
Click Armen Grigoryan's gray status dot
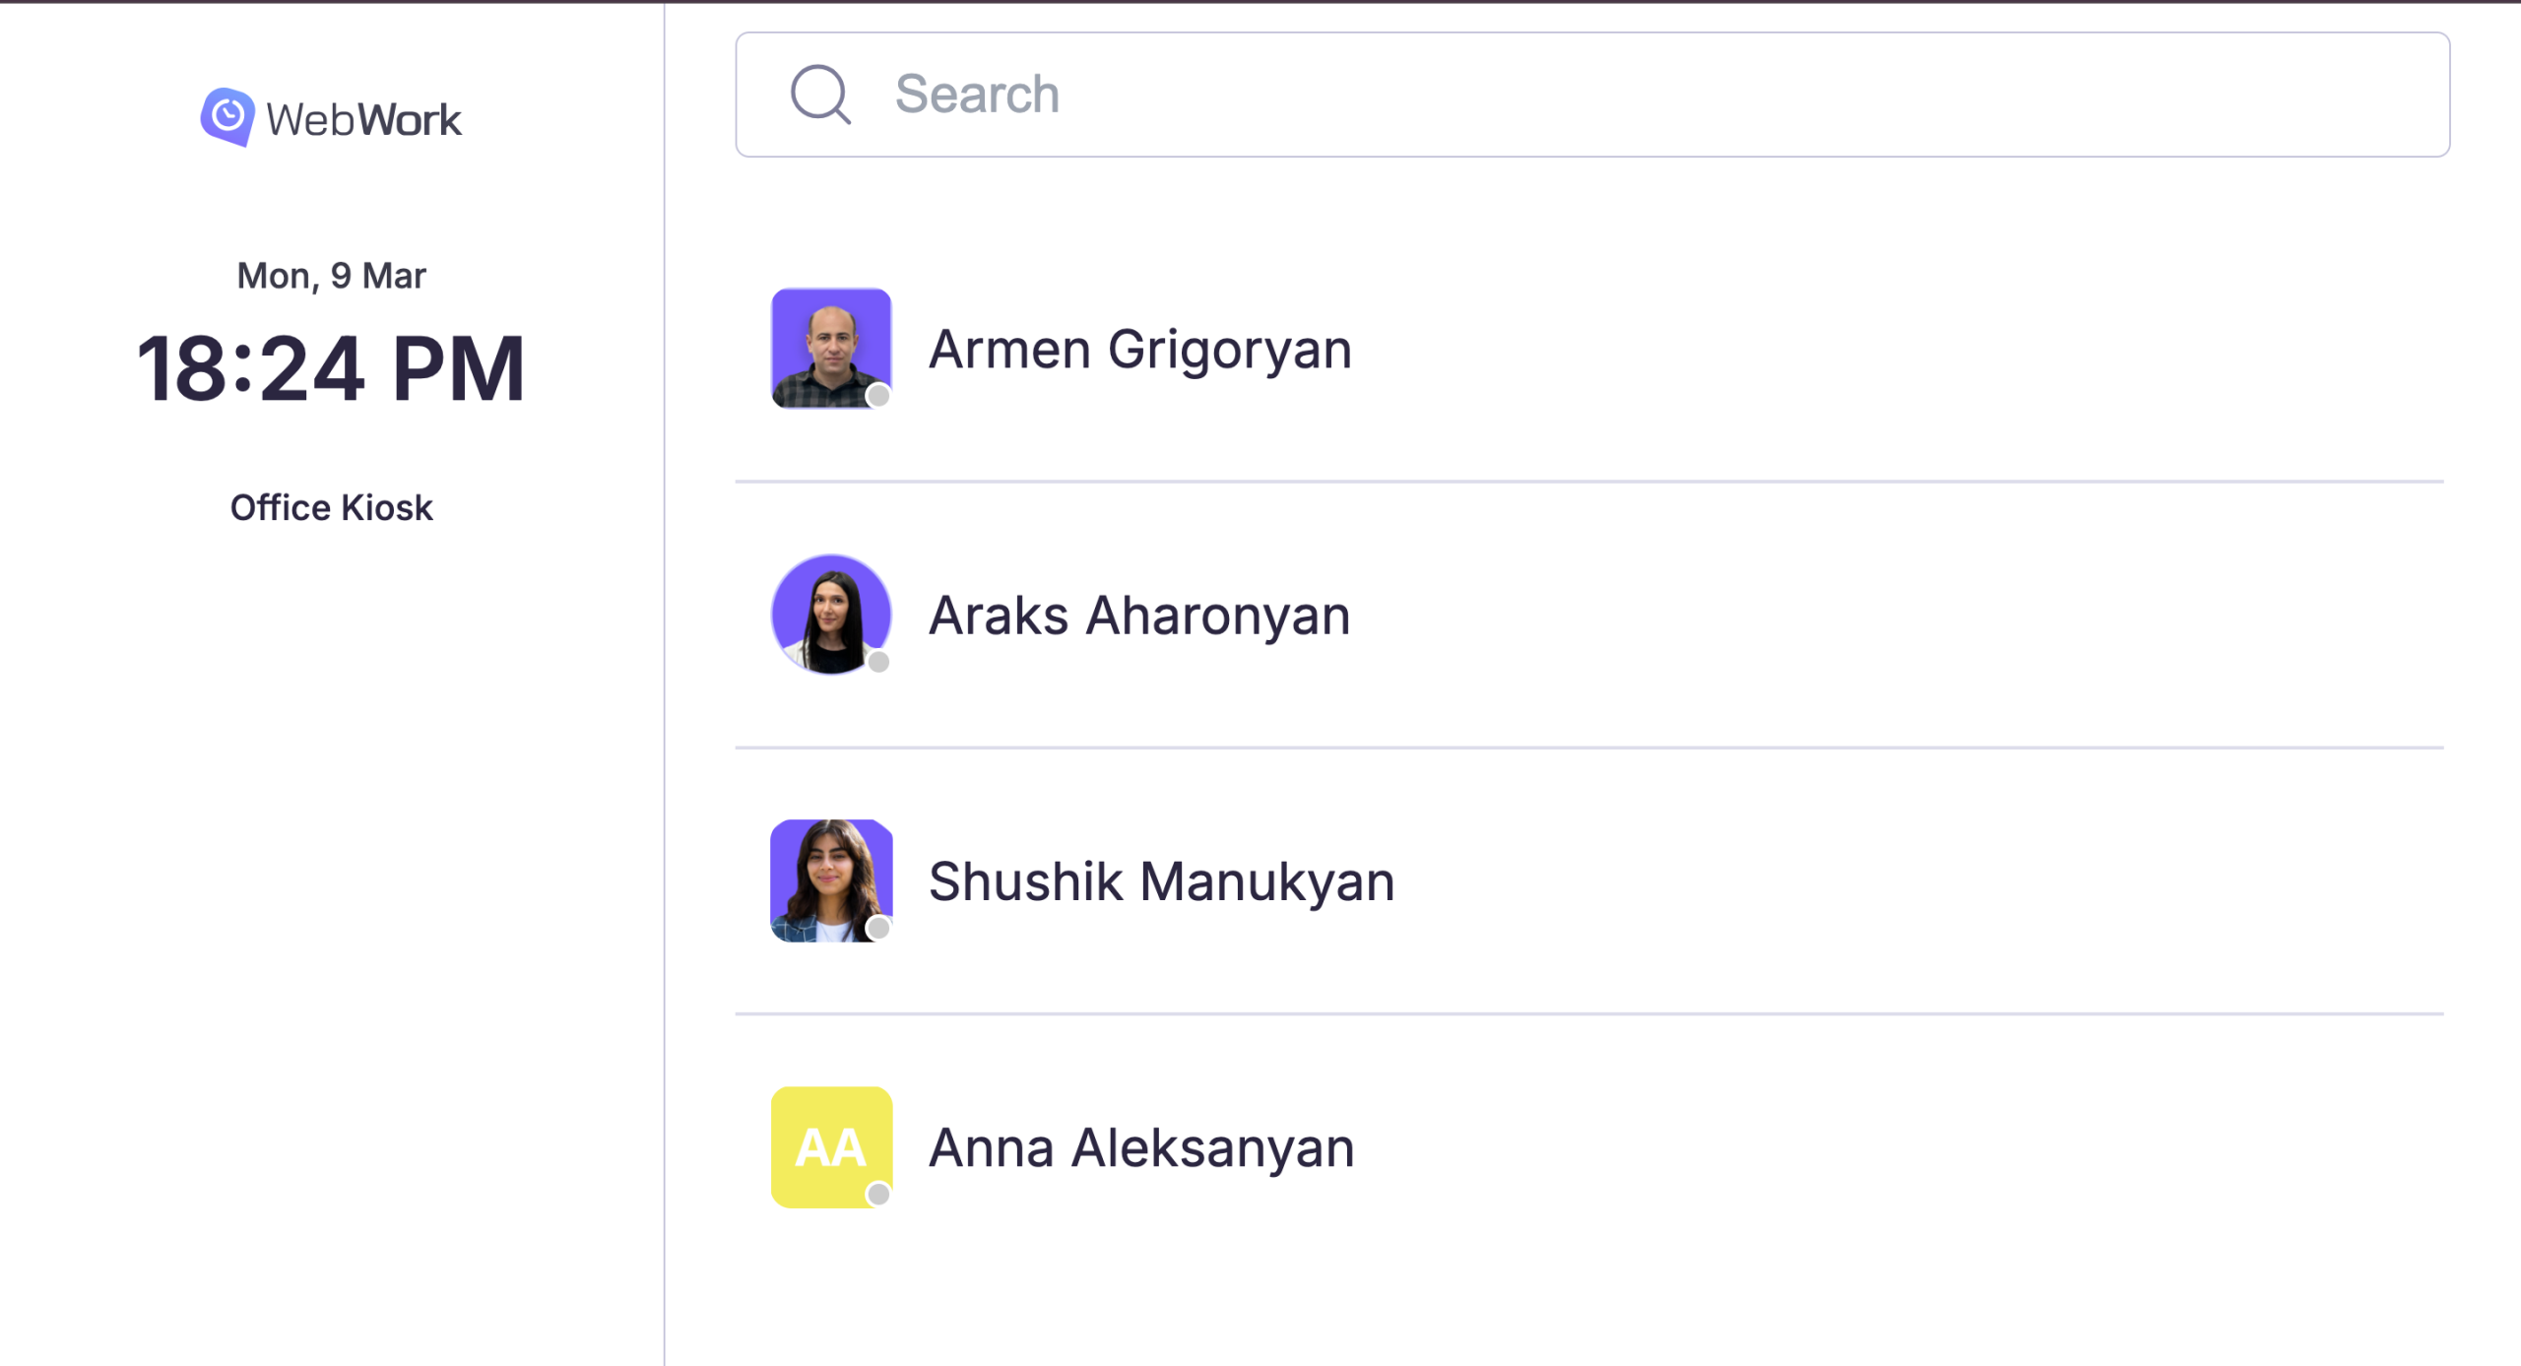tap(878, 396)
